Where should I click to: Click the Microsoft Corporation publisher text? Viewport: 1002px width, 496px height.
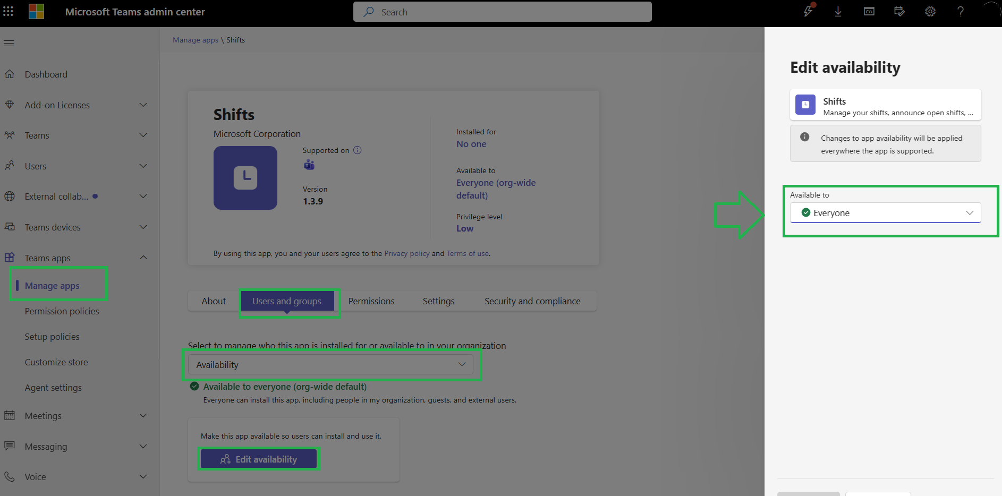[x=257, y=134]
